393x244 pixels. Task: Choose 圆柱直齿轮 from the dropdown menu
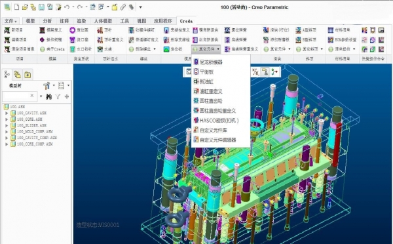[221, 101]
